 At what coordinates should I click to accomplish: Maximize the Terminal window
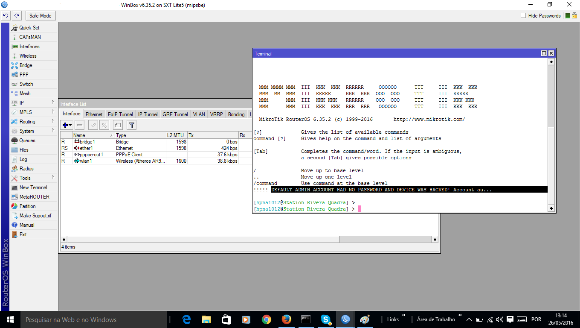544,53
